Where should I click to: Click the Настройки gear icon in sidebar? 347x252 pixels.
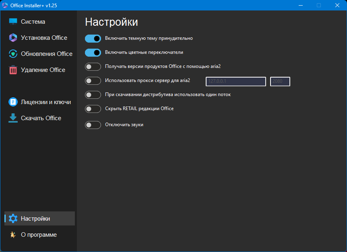tap(13, 218)
